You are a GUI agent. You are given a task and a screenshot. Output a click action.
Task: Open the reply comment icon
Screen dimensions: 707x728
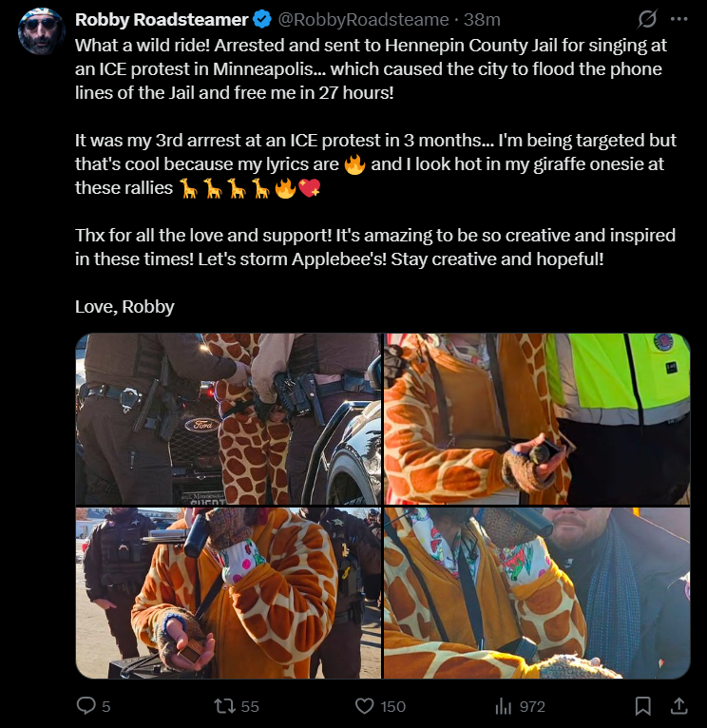86,706
